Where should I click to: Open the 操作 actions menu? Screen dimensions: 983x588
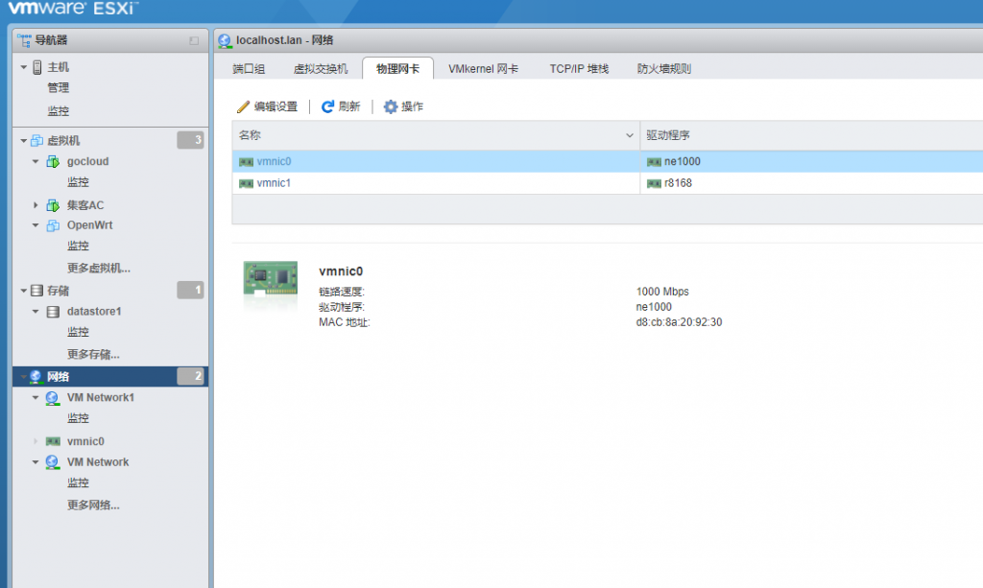click(404, 106)
